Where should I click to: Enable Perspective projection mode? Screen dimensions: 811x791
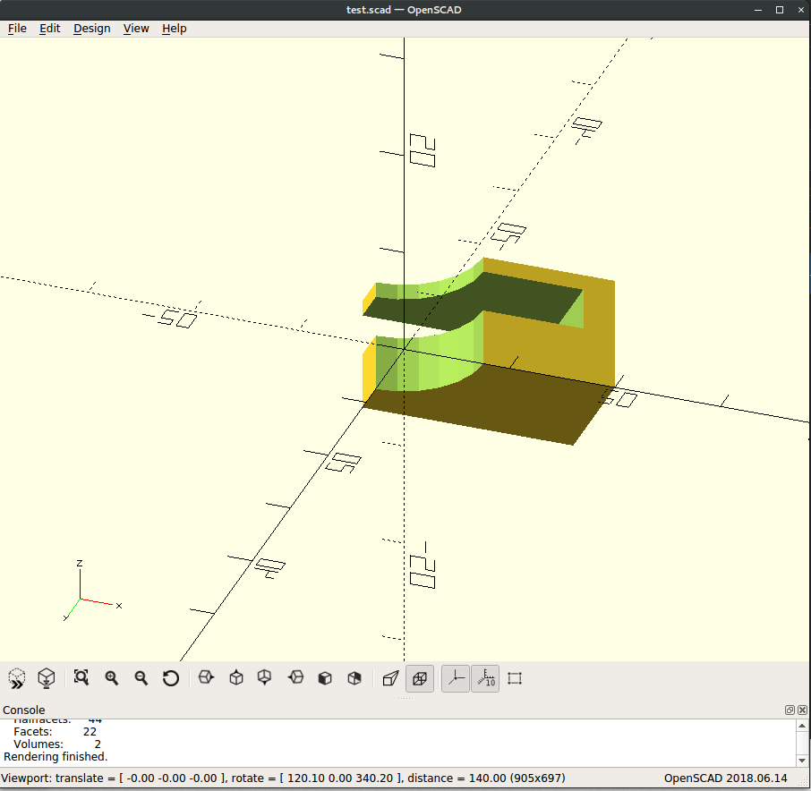pyautogui.click(x=389, y=678)
